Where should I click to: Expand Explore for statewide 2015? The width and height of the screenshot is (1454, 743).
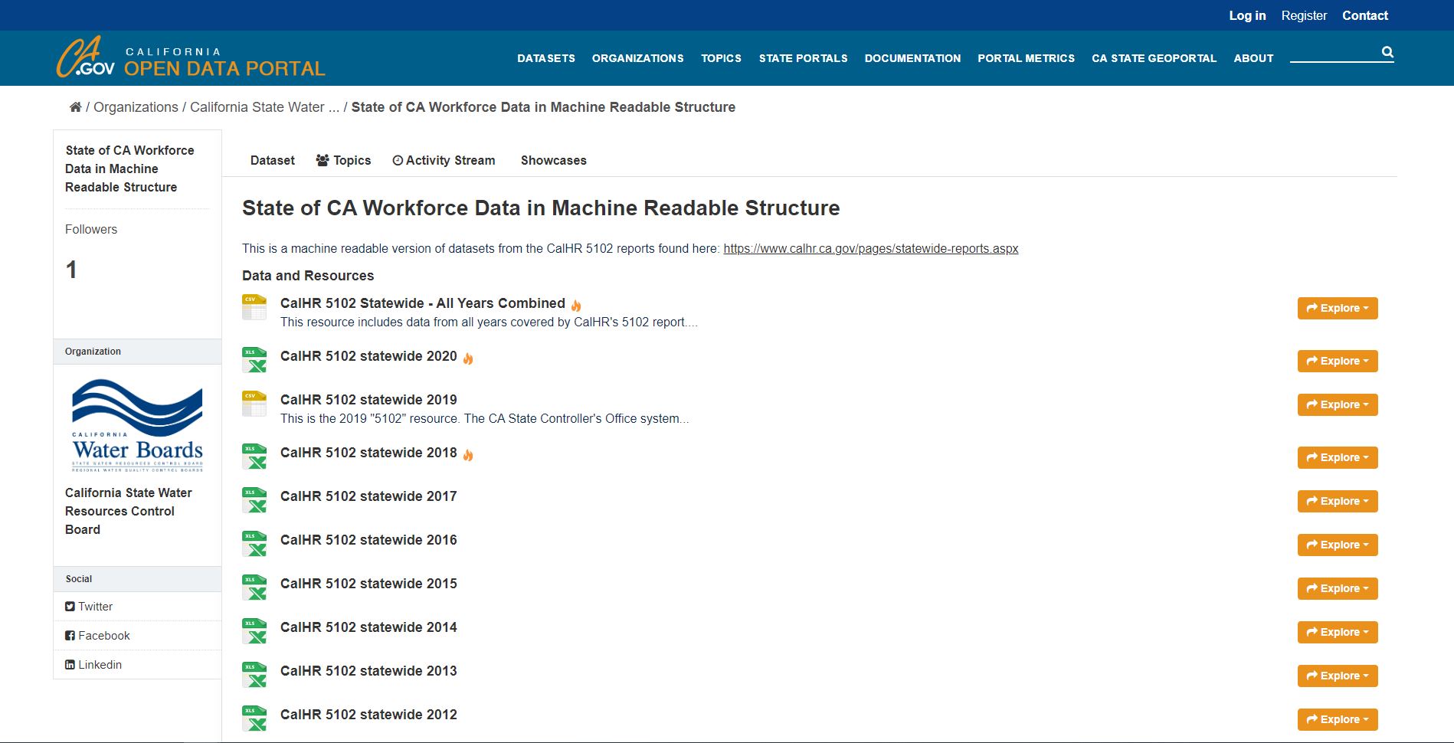pyautogui.click(x=1338, y=588)
